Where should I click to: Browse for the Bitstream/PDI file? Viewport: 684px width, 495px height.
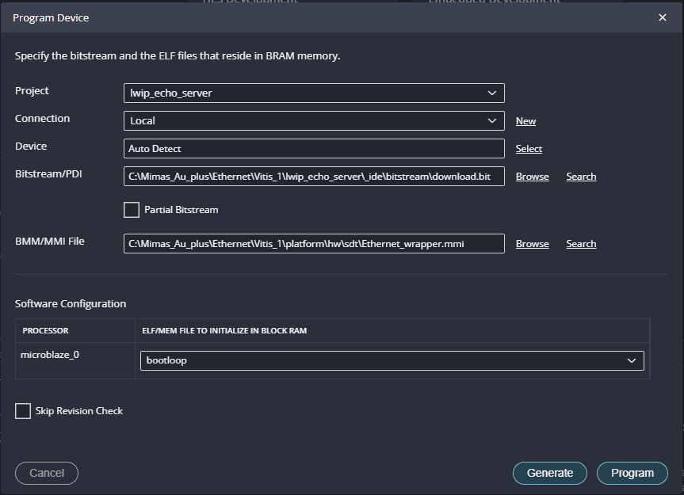(532, 177)
